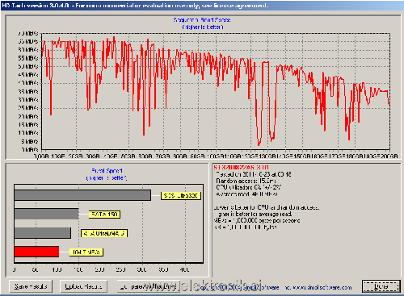Click the red drive model name heading
The width and height of the screenshot is (404, 296).
point(242,168)
